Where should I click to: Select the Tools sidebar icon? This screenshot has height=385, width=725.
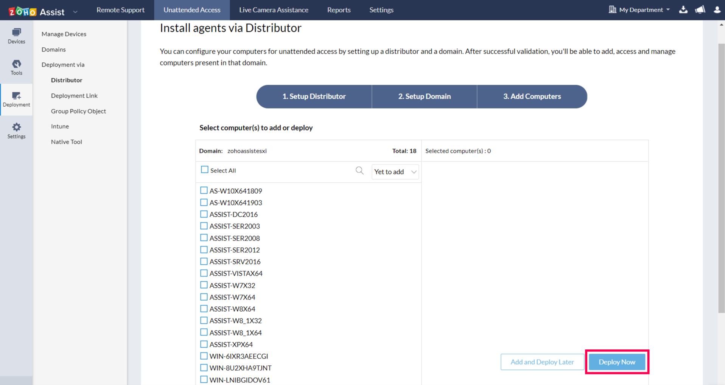coord(16,67)
